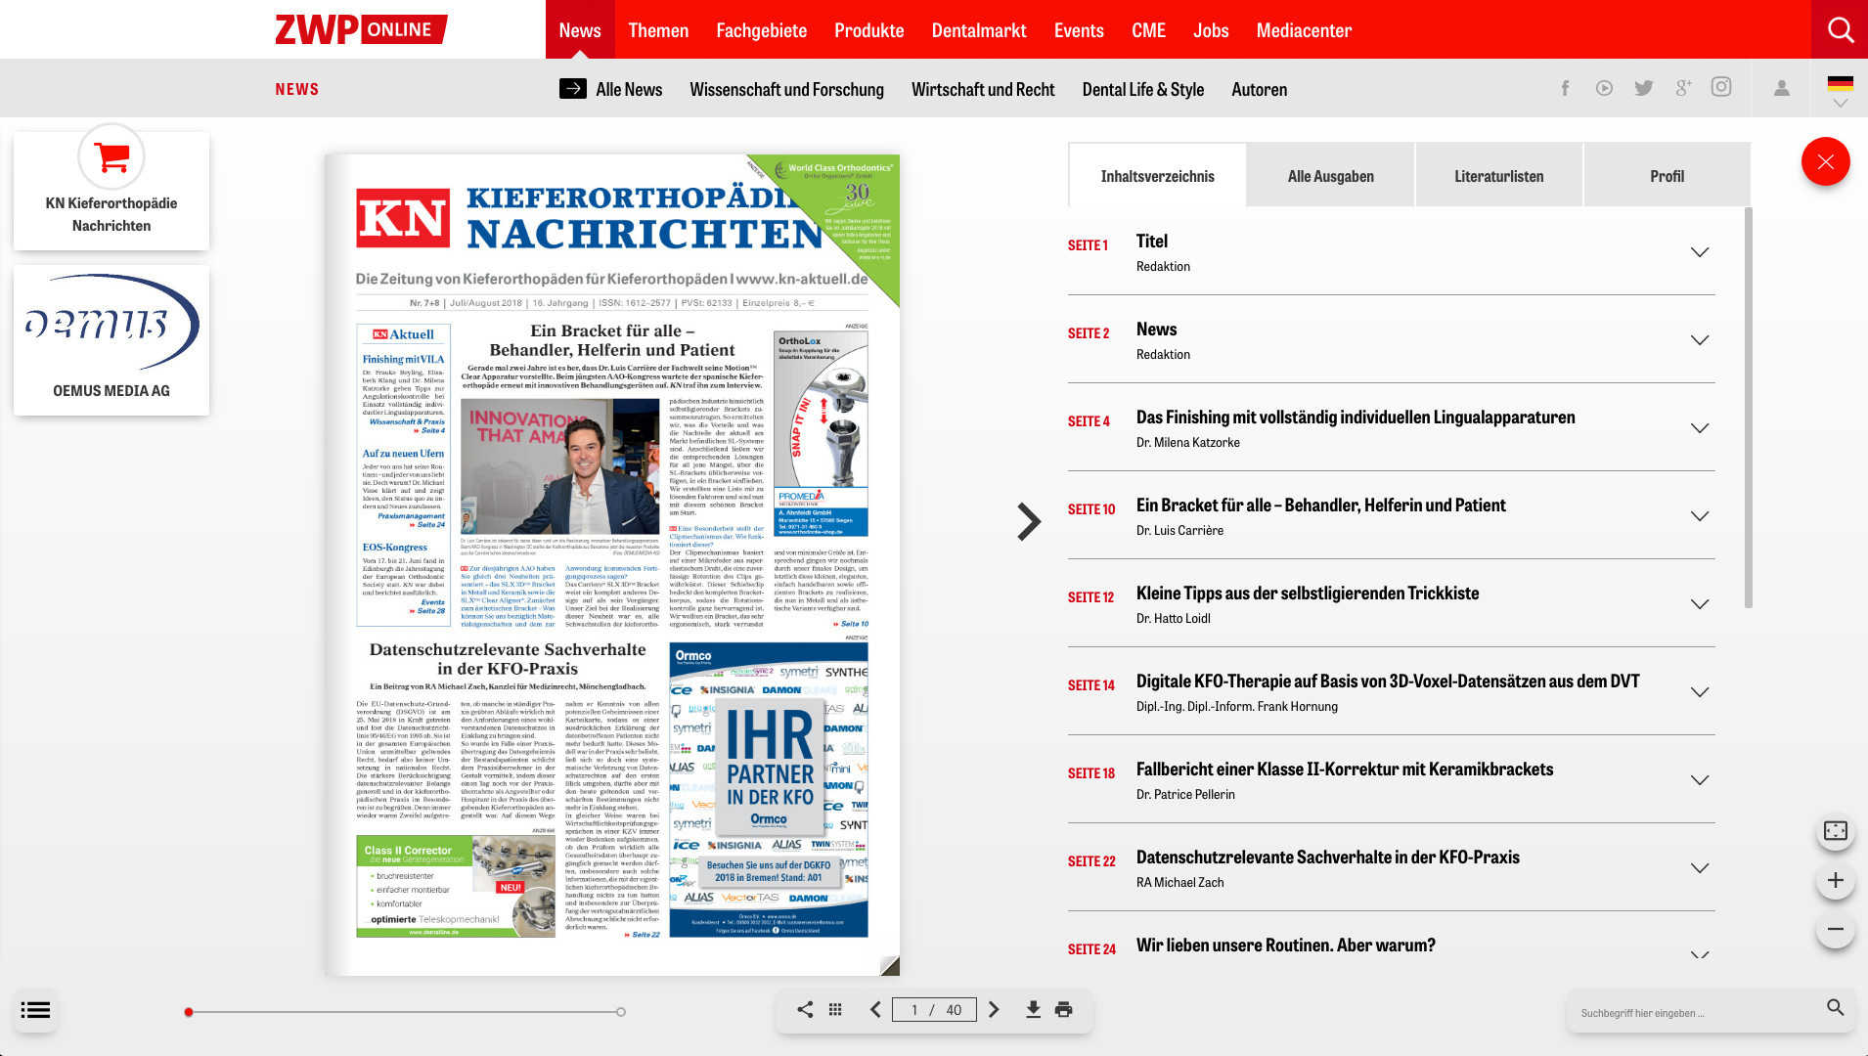Go to next page in toolbar
The width and height of the screenshot is (1868, 1056).
pos(994,1009)
